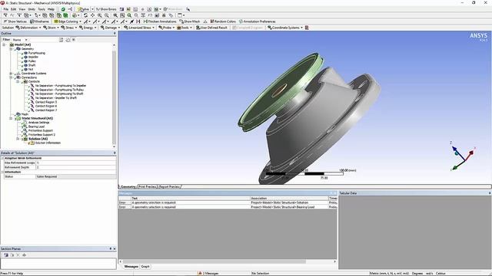The width and height of the screenshot is (492, 276).
Task: Collapse the Contacts tree node
Action: pos(18,82)
